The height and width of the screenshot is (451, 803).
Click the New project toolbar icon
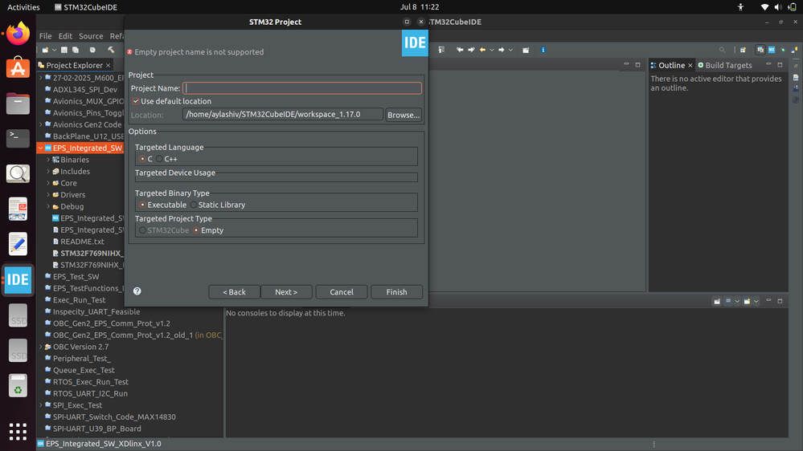(x=45, y=50)
